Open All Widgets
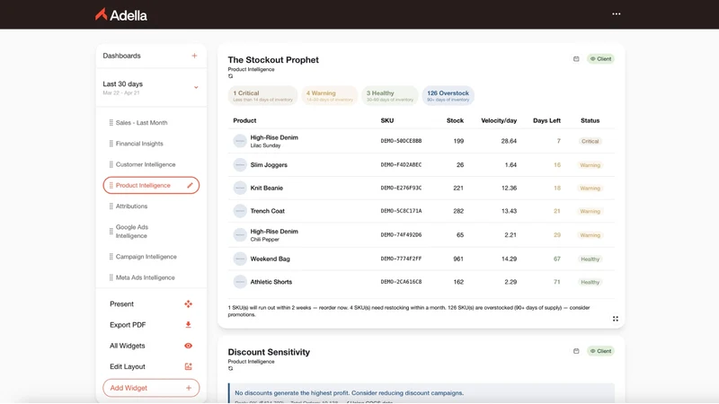 click(127, 346)
